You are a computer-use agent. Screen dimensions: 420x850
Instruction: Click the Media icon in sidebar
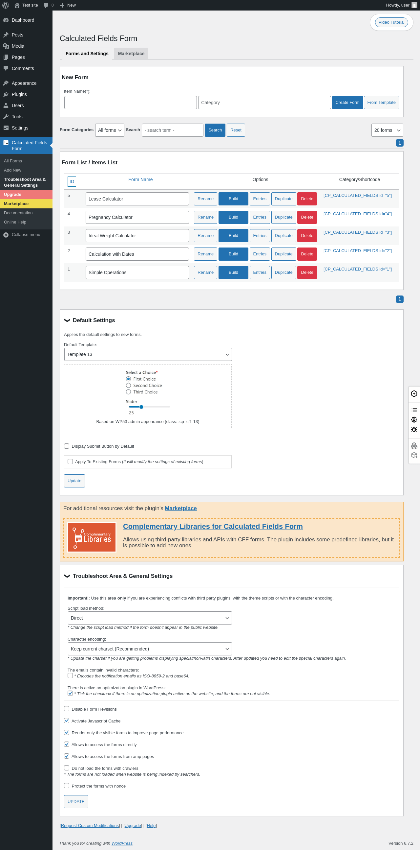point(6,46)
